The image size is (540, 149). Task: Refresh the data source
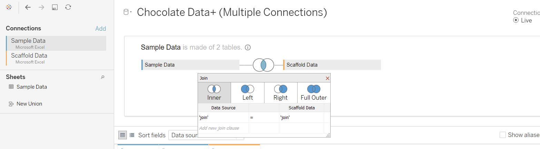coord(68,7)
